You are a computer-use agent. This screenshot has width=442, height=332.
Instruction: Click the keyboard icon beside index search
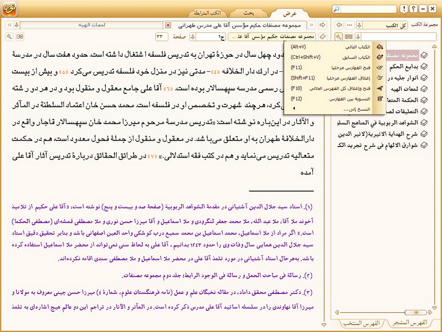tap(349, 37)
